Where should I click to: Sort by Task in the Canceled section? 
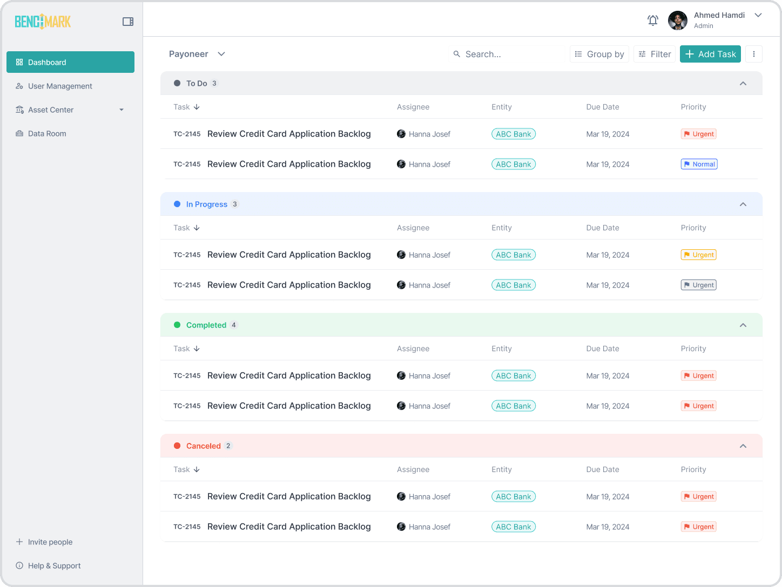[x=187, y=469]
